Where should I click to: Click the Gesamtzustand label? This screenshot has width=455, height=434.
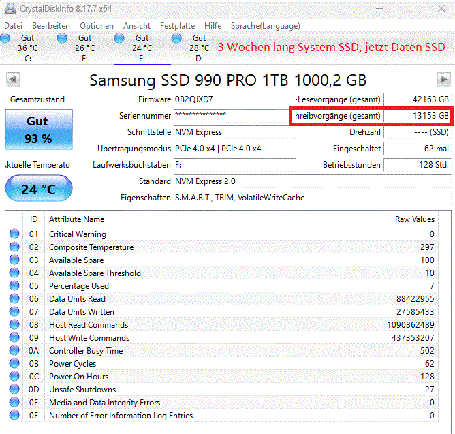37,99
